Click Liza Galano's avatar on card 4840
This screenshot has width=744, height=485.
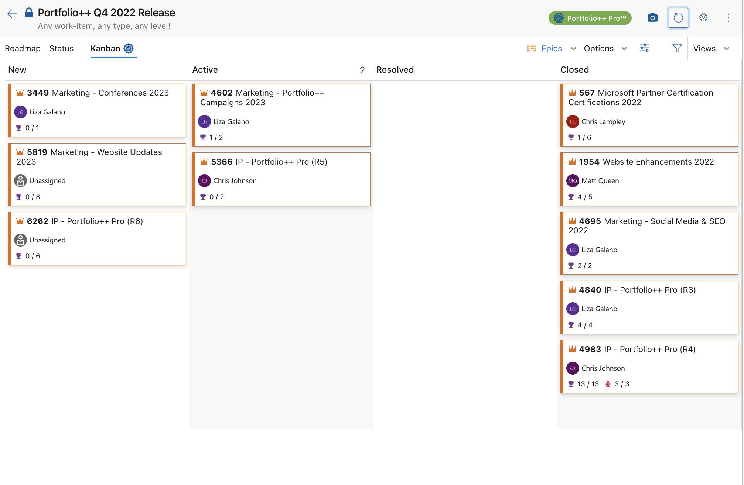pyautogui.click(x=573, y=309)
